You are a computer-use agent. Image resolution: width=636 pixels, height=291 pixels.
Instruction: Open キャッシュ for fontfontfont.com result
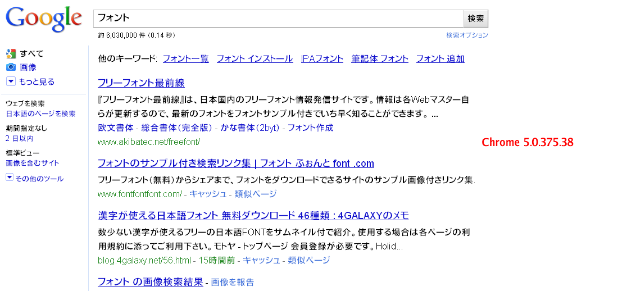pyautogui.click(x=208, y=194)
